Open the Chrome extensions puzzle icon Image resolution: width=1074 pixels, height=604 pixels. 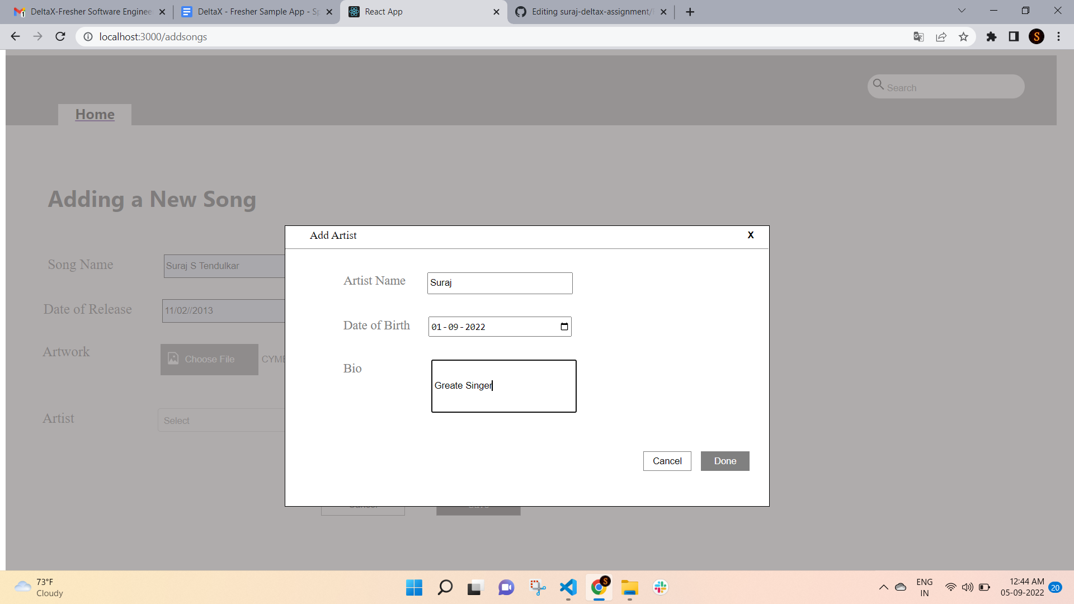tap(992, 36)
